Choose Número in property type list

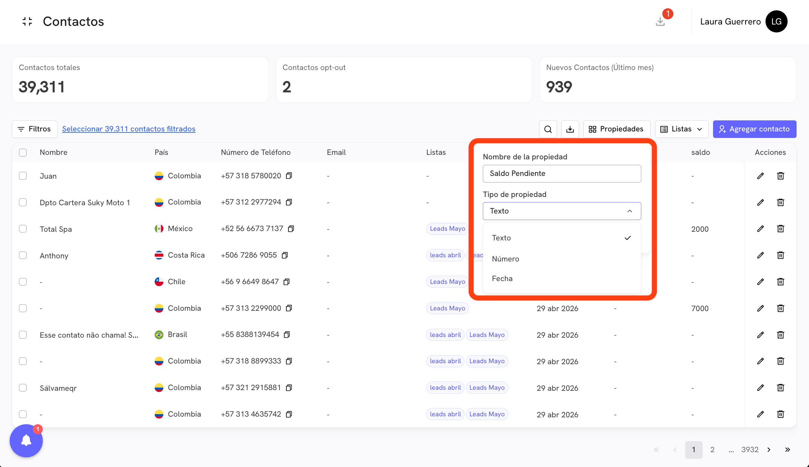[x=562, y=259]
